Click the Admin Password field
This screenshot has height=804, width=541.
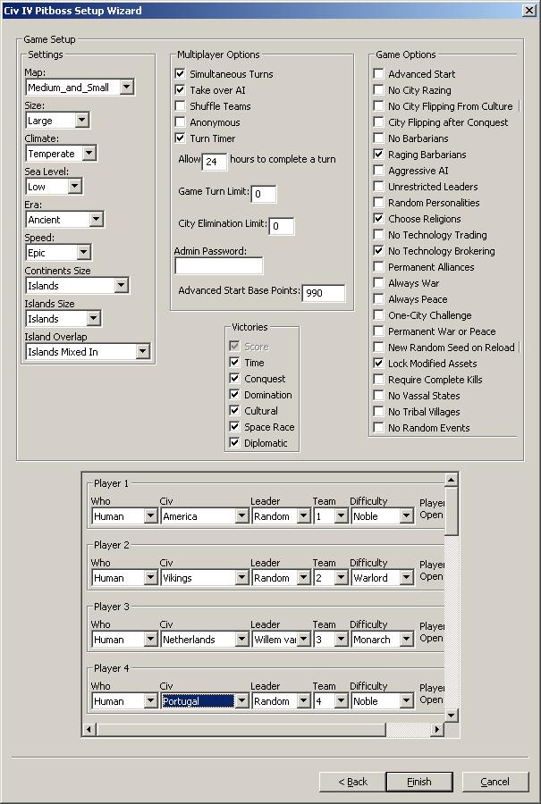click(218, 266)
